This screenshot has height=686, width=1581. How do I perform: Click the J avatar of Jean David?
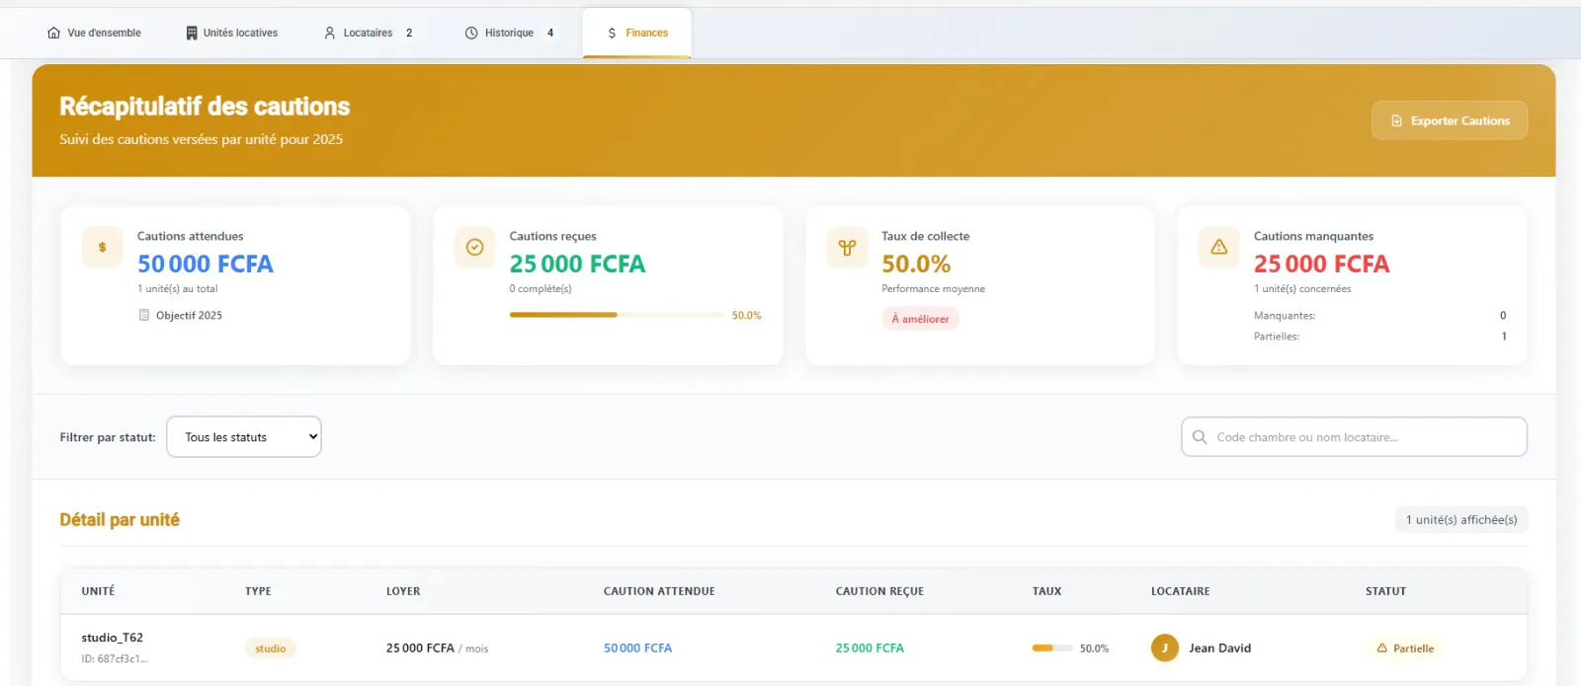point(1165,648)
